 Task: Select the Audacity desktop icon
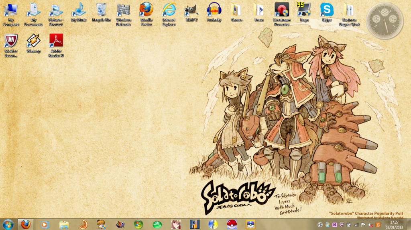(x=214, y=12)
